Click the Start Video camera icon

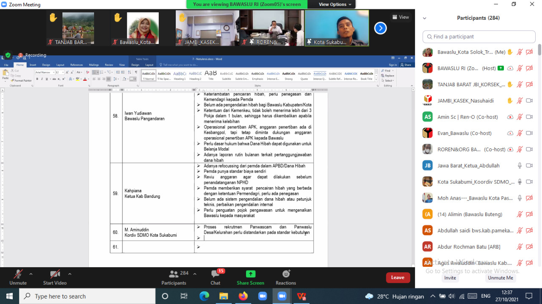coord(55,274)
